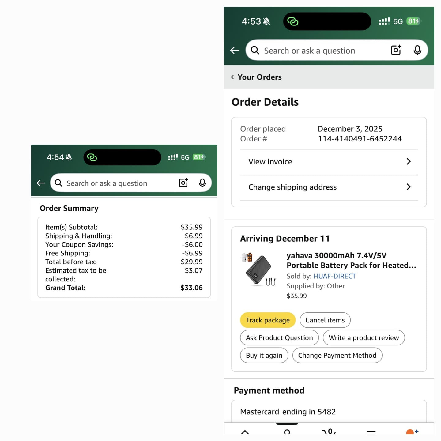Tap the green link icon in right dynamic island

pyautogui.click(x=293, y=21)
